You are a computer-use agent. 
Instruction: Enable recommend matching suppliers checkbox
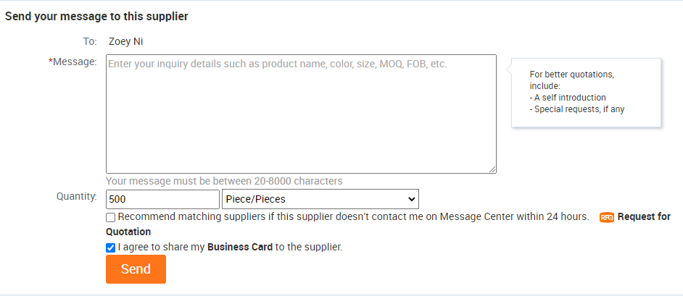pyautogui.click(x=111, y=217)
